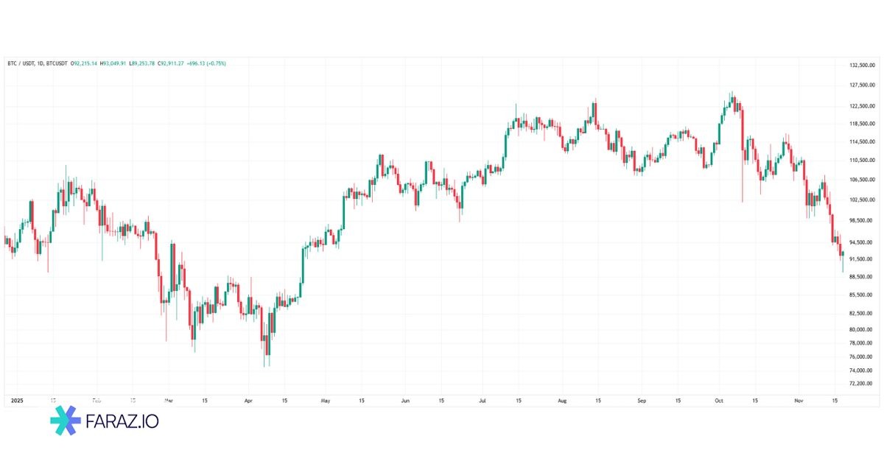The height and width of the screenshot is (464, 884).
Task: Click the 132,500.00 price axis label
Action: tap(860, 66)
